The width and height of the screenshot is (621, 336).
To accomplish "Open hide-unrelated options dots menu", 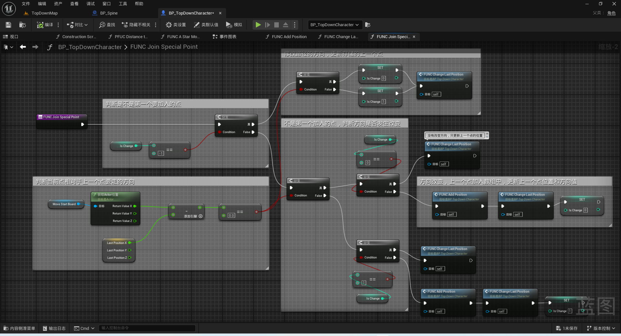I will click(156, 25).
